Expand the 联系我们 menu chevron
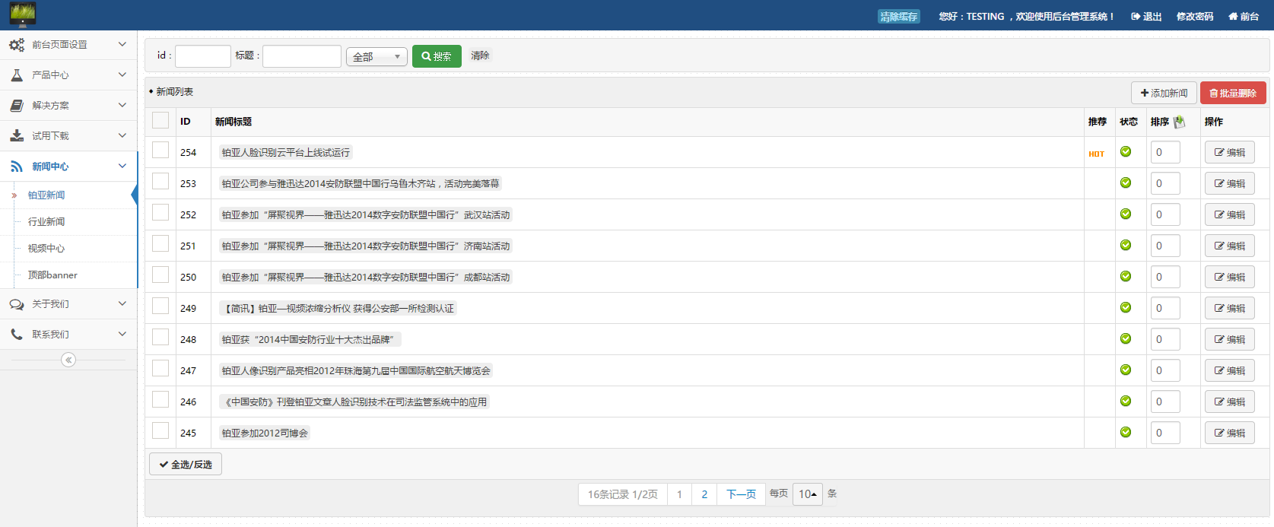1274x527 pixels. point(122,334)
